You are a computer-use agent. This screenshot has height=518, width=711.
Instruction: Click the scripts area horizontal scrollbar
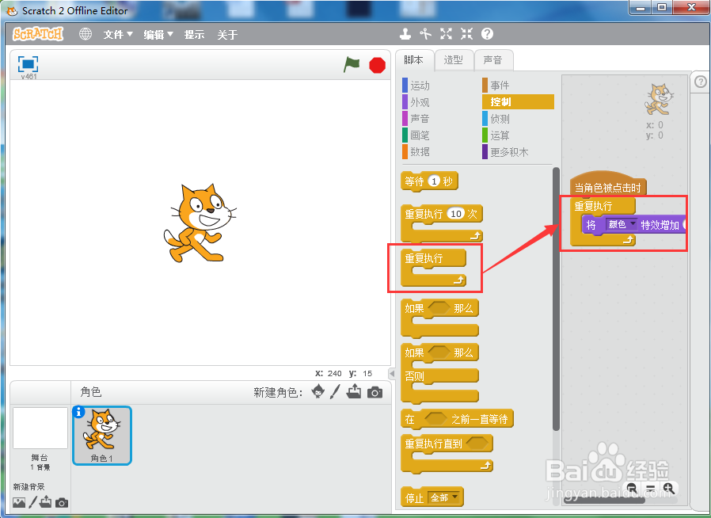click(x=604, y=501)
